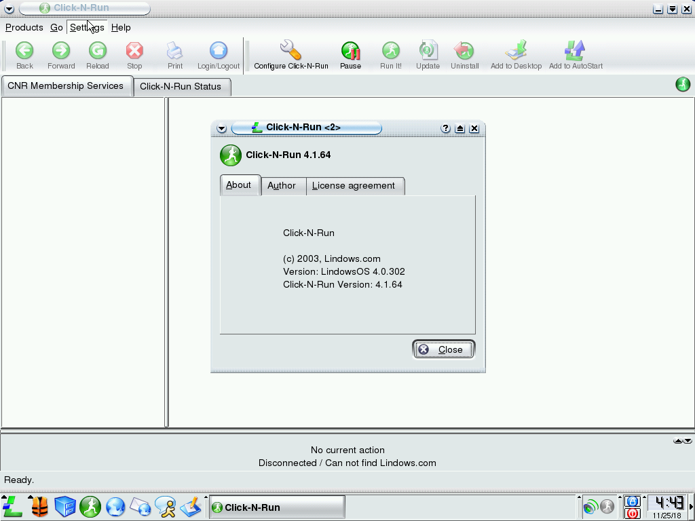This screenshot has height=521, width=695.
Task: Click the Add to Desktop icon
Action: tap(516, 50)
